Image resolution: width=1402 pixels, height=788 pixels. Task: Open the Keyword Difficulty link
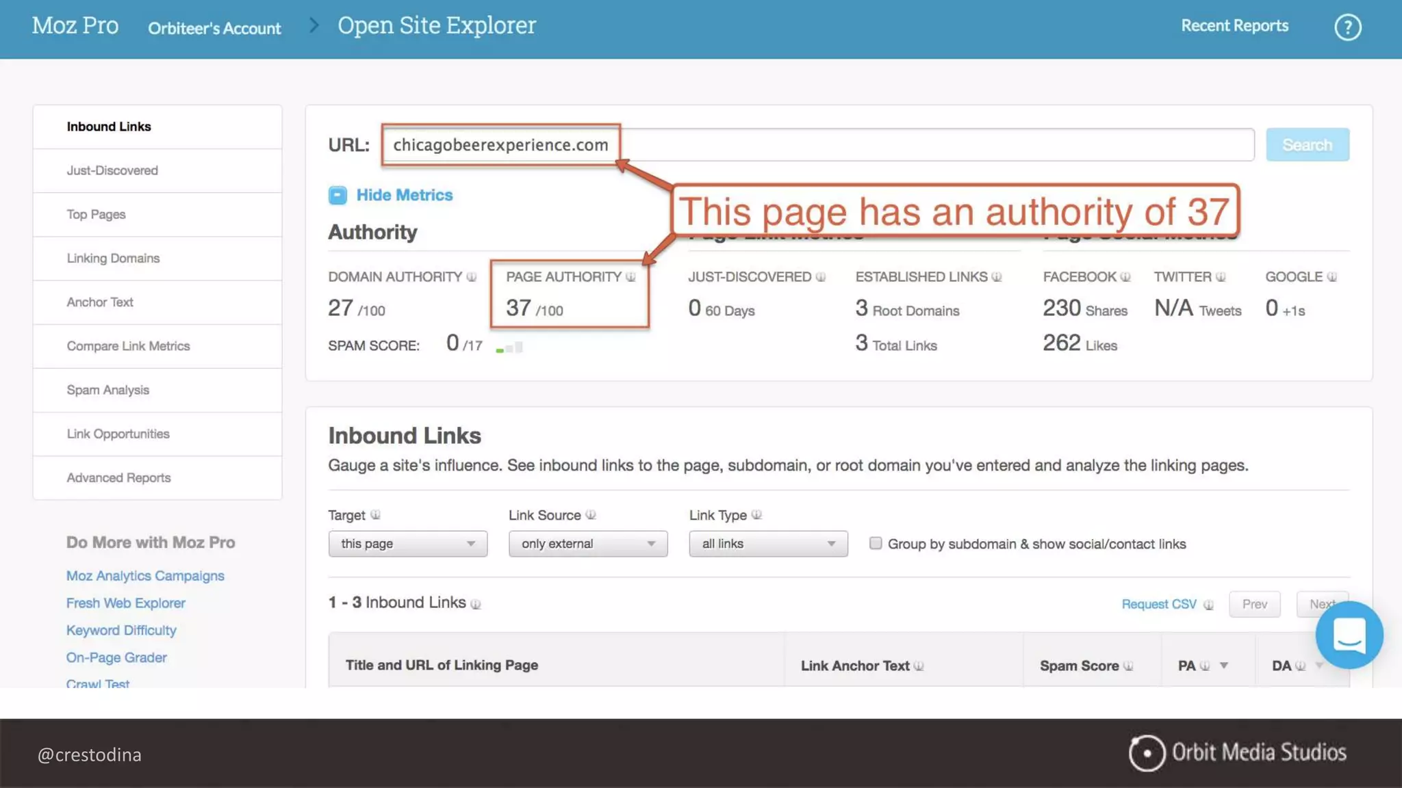121,630
